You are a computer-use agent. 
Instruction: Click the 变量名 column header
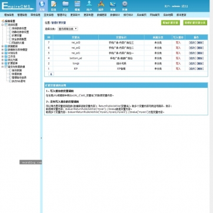(x=76, y=37)
